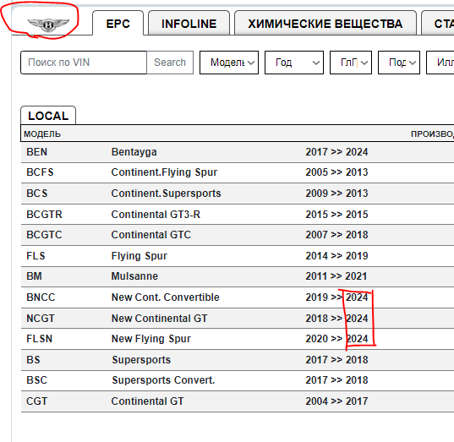454x442 pixels.
Task: Open the Mulsanne model row
Action: 238,276
